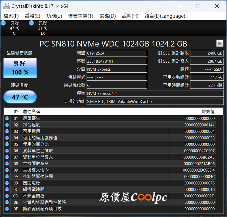Click the status orb for 0C 總通電時間
Screen dimensions: 227x217
point(7,189)
